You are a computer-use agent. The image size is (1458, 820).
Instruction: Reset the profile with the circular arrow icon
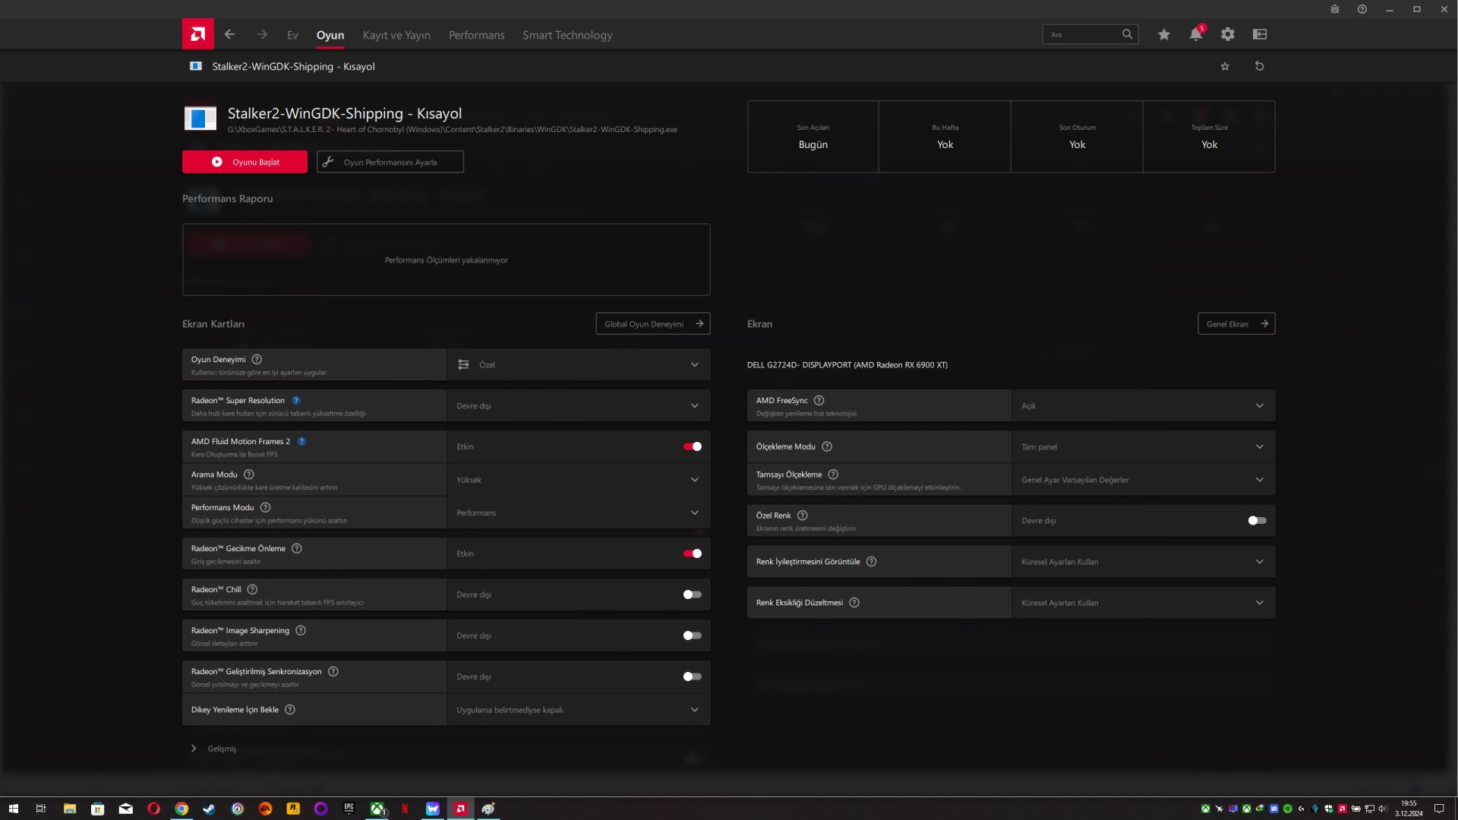click(x=1259, y=66)
